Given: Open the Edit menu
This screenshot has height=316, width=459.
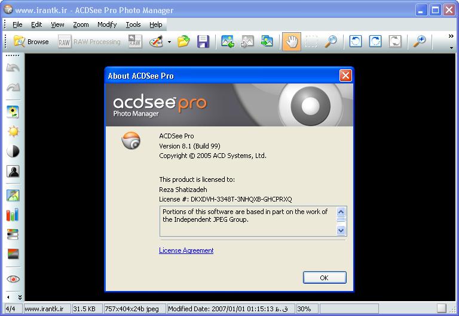Looking at the screenshot, I should click(x=36, y=24).
